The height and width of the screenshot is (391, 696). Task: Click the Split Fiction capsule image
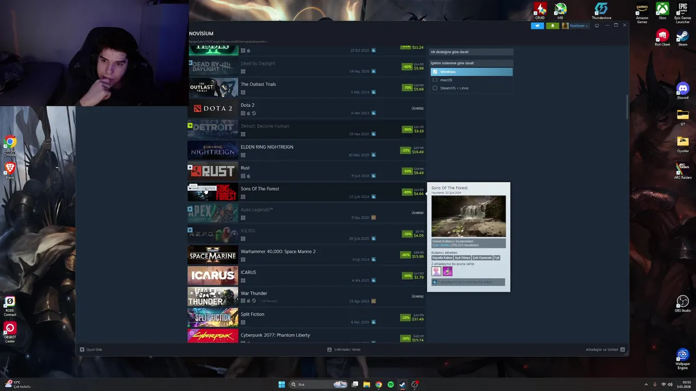click(x=213, y=318)
